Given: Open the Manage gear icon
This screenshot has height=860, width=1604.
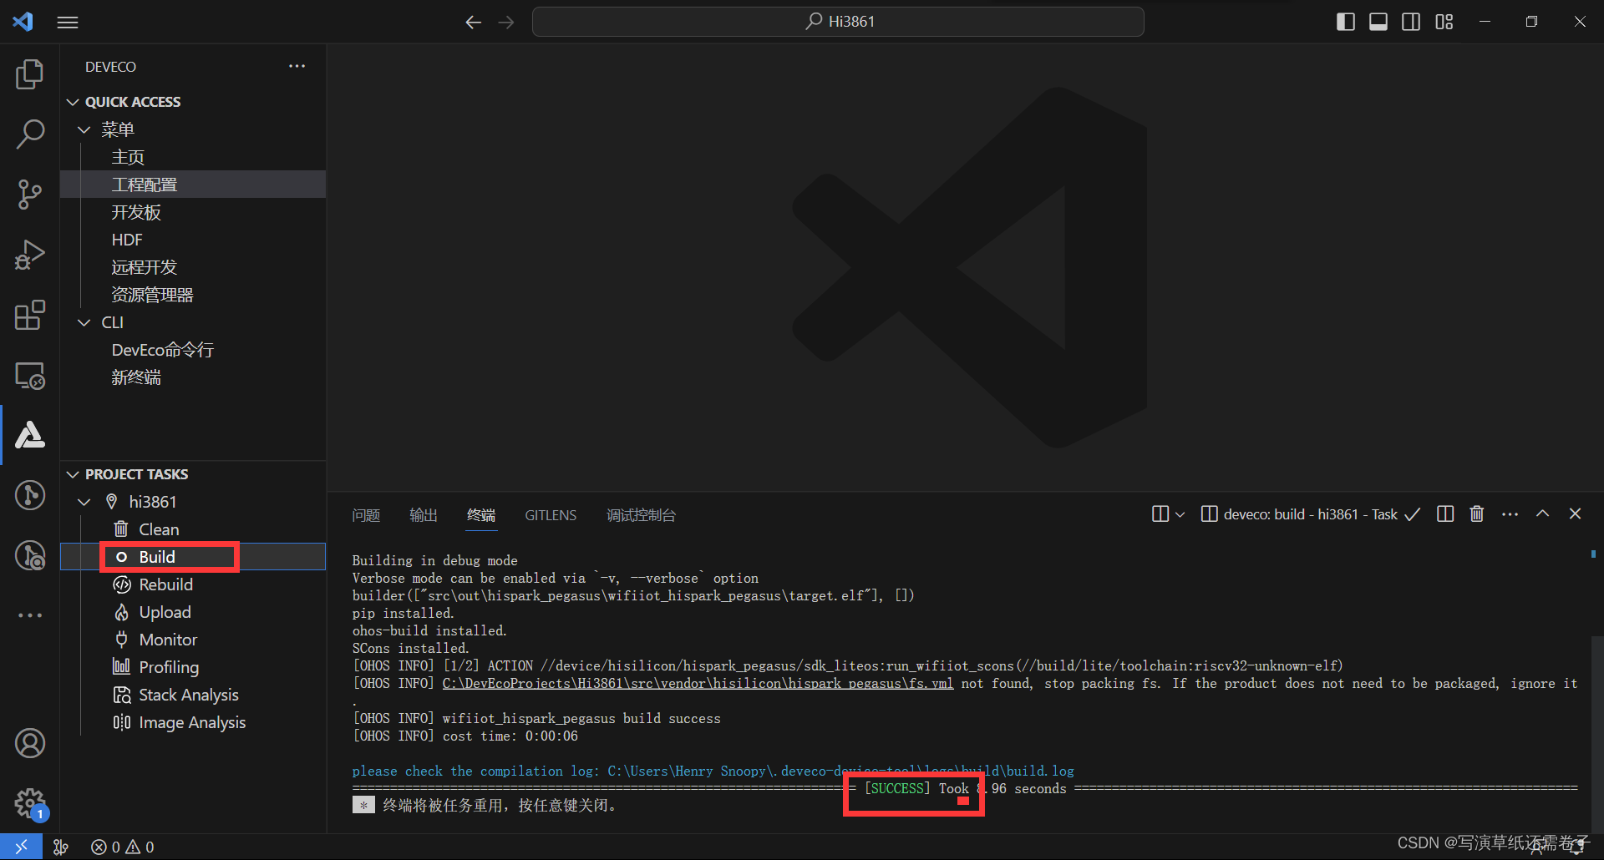Looking at the screenshot, I should coord(30,803).
